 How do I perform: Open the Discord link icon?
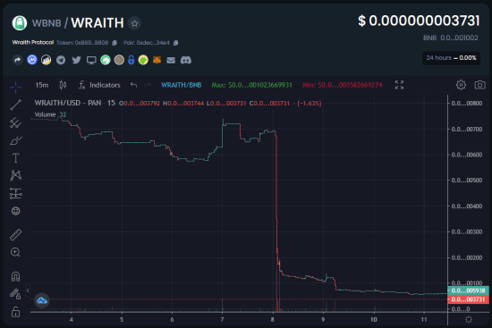point(186,60)
